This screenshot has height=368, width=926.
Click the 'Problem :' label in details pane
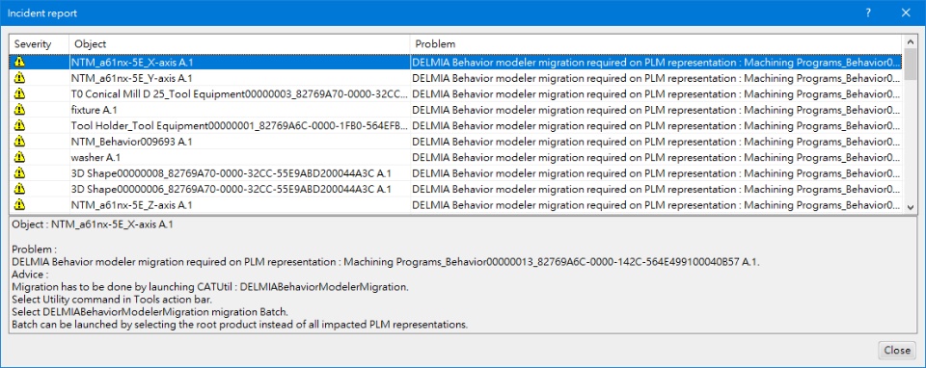coord(35,250)
